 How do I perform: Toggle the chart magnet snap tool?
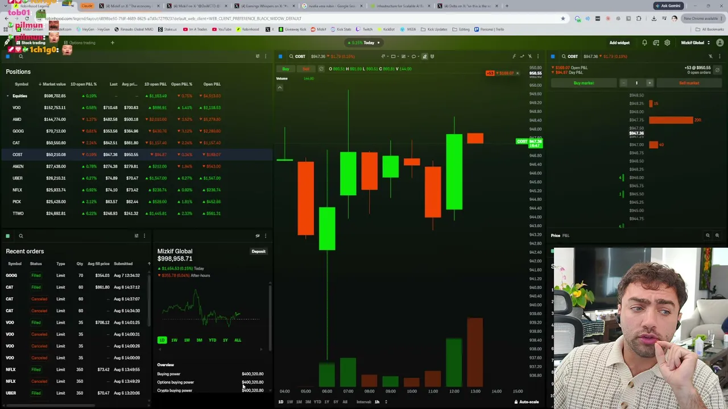coord(432,56)
